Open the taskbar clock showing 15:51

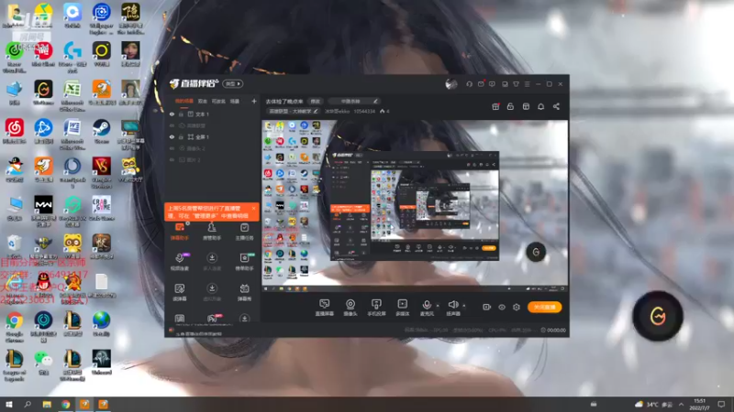699,404
